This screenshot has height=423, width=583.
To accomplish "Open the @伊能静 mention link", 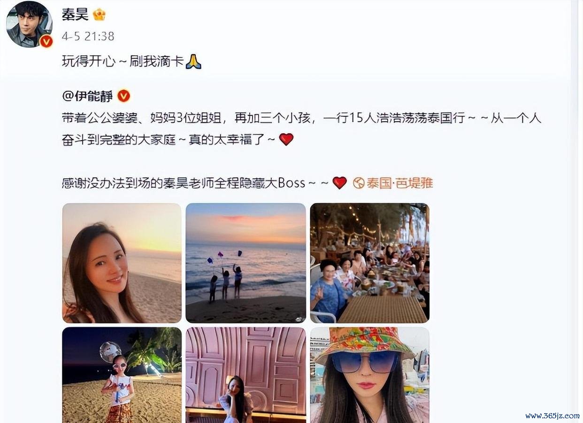I will click(88, 96).
